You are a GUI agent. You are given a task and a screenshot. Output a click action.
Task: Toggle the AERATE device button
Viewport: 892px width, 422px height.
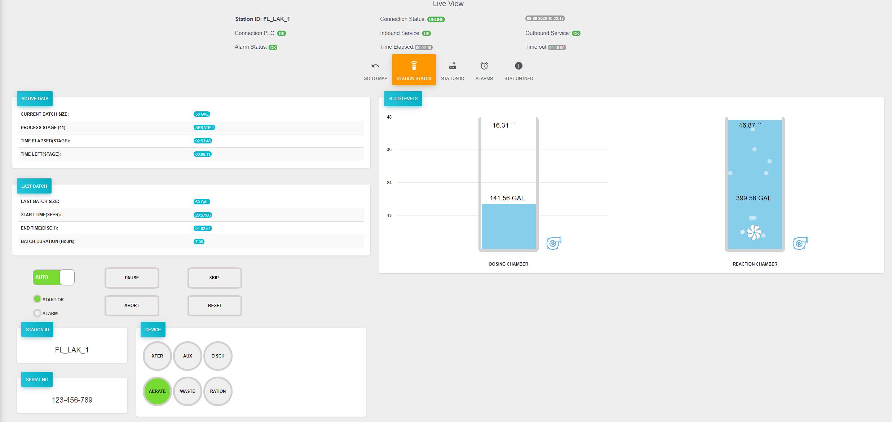tap(157, 391)
